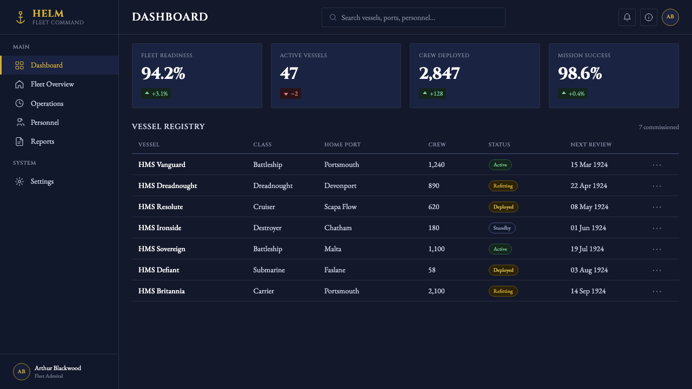This screenshot has height=389, width=692.
Task: Open row menu for HMS Sovereign
Action: click(x=657, y=249)
